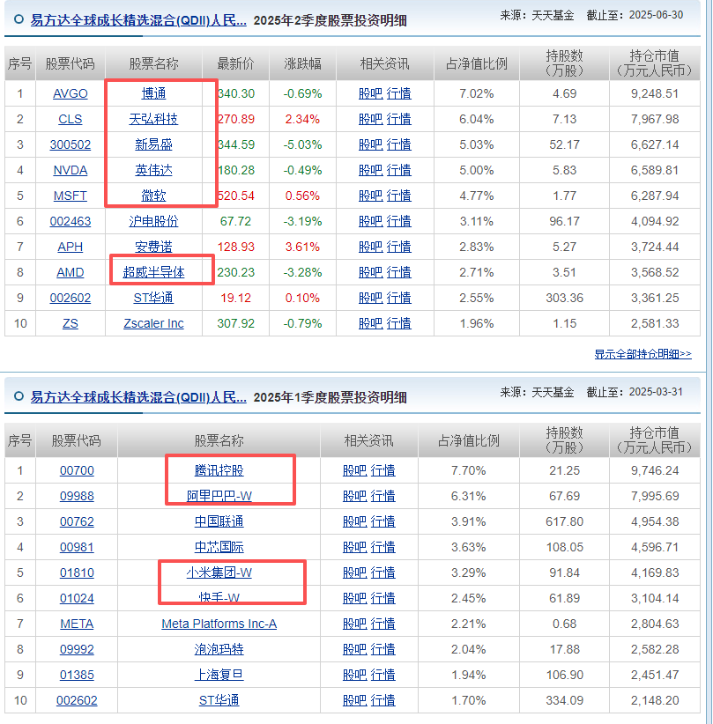The height and width of the screenshot is (724, 713).
Task: Open stock code 09992 link
Action: [x=77, y=649]
